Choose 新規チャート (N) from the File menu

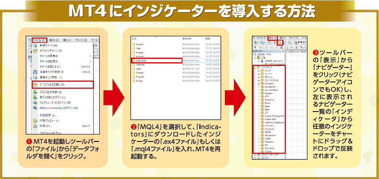click(x=49, y=46)
